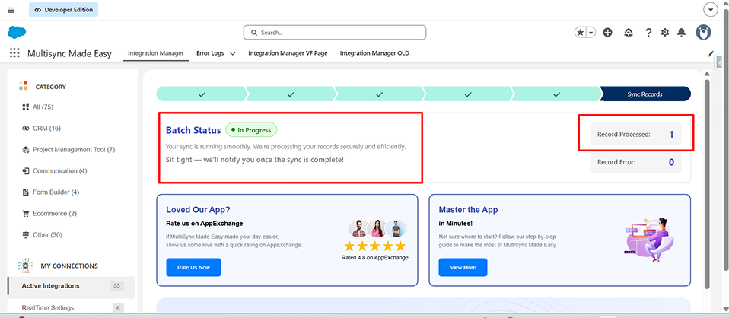Open the Setup gear icon
This screenshot has height=318, width=729.
click(665, 33)
